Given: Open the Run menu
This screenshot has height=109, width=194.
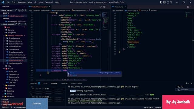Looking at the screenshot, I should 41,2.
